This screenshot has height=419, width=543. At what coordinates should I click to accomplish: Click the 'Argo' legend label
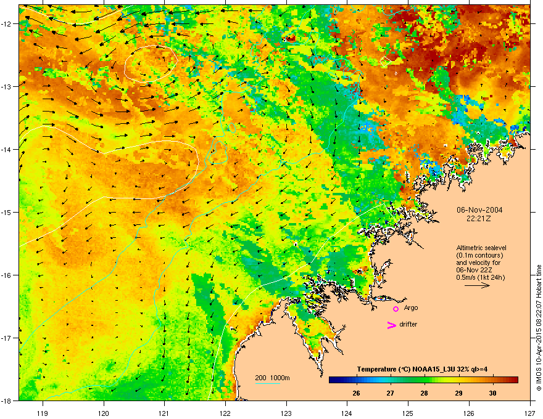click(411, 307)
